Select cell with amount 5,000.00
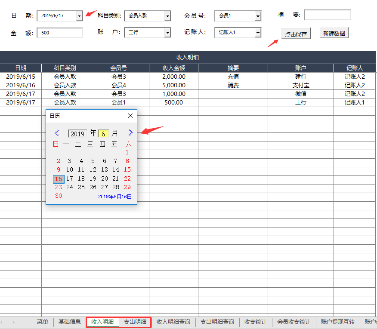 (x=174, y=85)
